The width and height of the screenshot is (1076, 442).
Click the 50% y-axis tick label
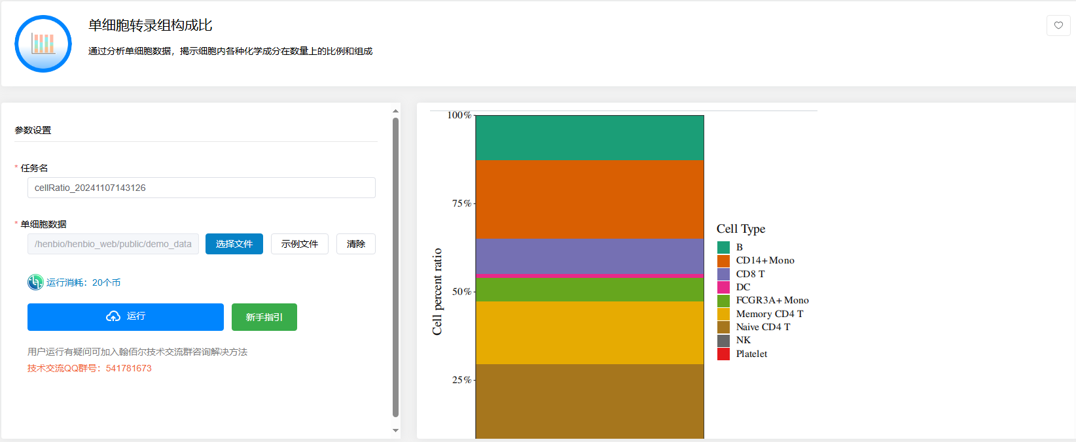pos(461,292)
